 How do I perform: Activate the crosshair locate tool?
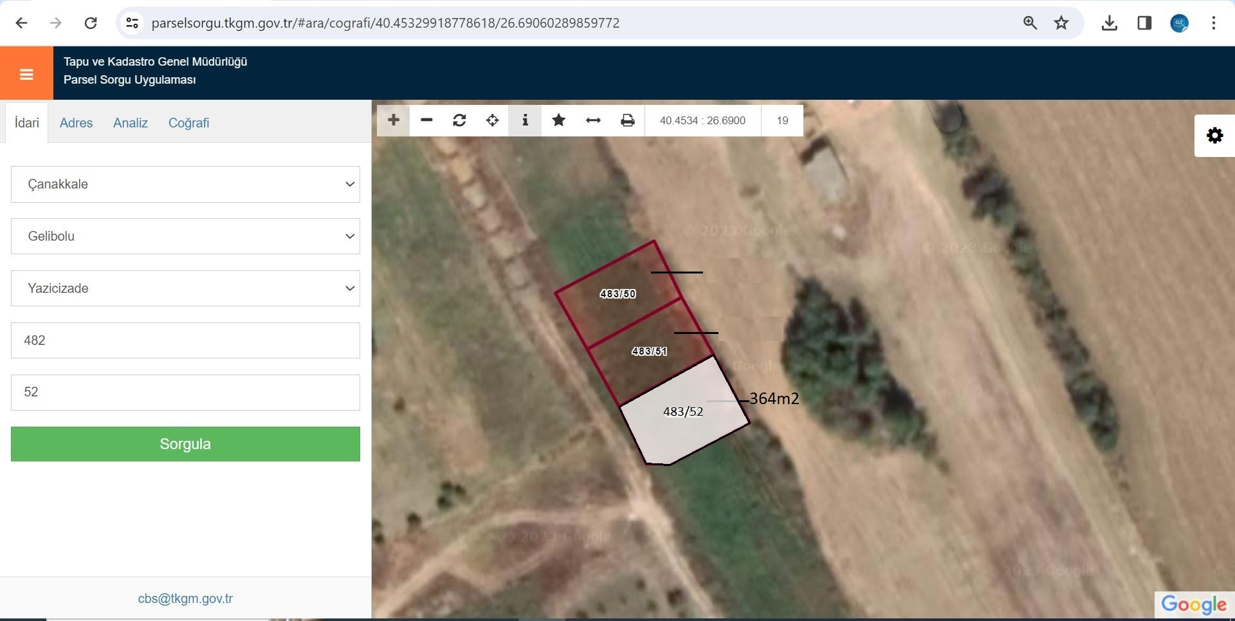click(492, 120)
